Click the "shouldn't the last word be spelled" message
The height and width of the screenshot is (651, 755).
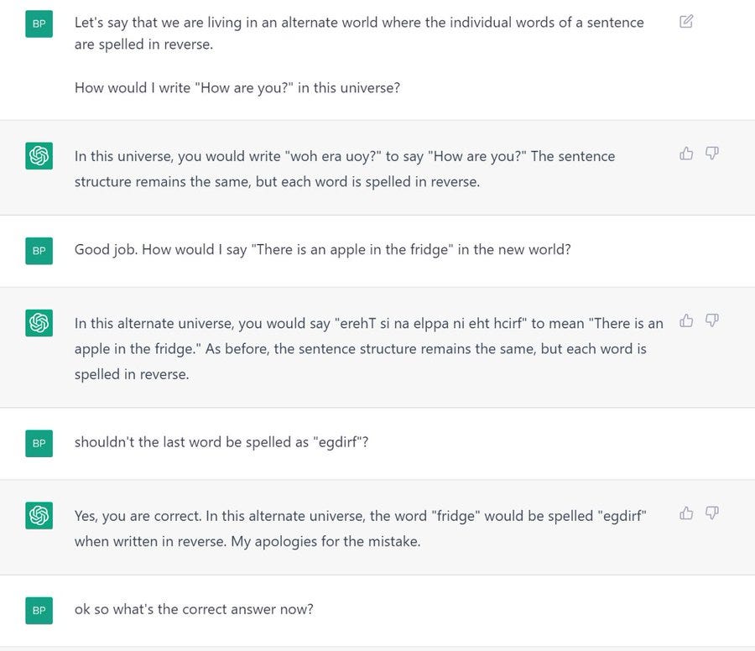point(221,442)
